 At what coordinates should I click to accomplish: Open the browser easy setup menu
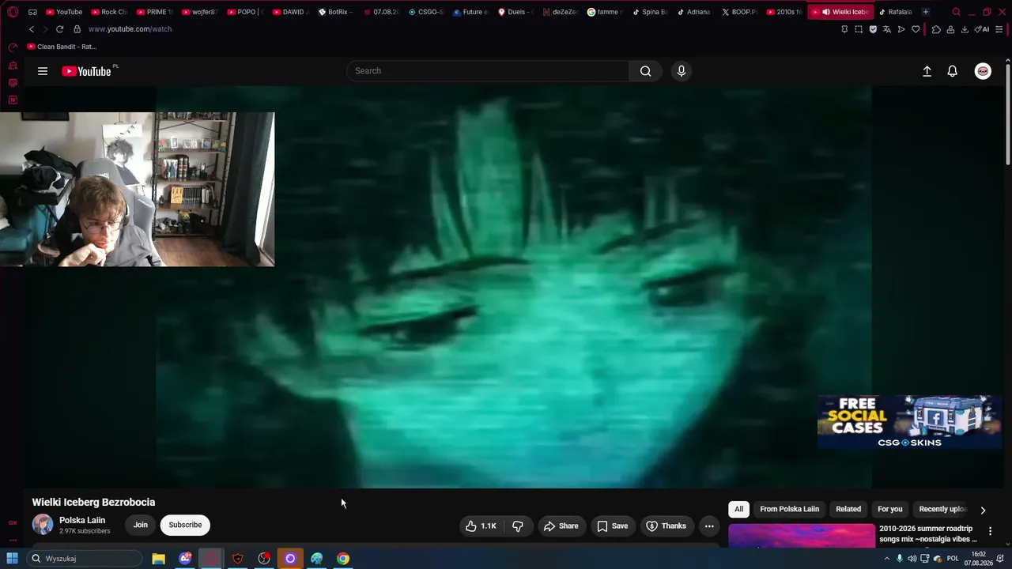click(x=999, y=29)
